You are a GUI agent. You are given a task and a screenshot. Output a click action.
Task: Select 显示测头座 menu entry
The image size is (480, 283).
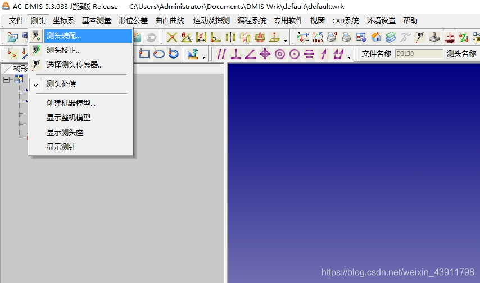(x=81, y=132)
